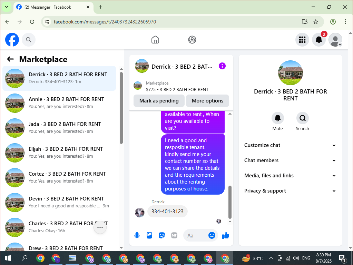Open the weather widget showing 33°C
The height and width of the screenshot is (265, 353).
click(252, 258)
